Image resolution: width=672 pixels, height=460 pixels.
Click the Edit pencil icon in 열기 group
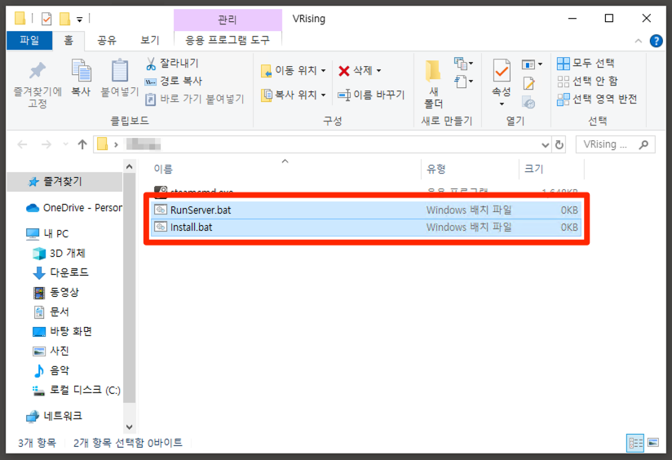[528, 83]
